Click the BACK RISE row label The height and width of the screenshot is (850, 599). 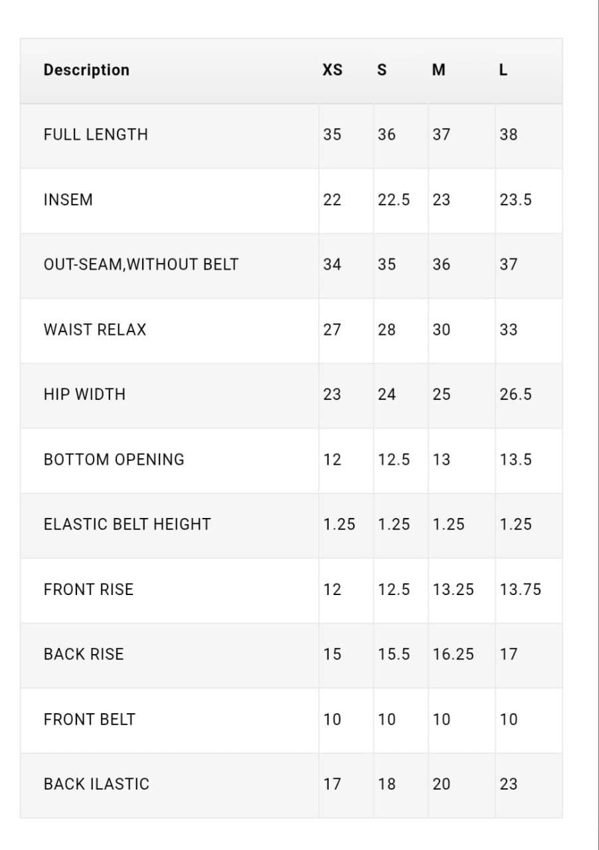84,654
